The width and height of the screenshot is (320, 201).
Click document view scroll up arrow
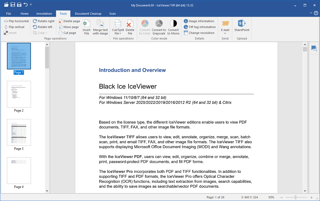click(305, 44)
